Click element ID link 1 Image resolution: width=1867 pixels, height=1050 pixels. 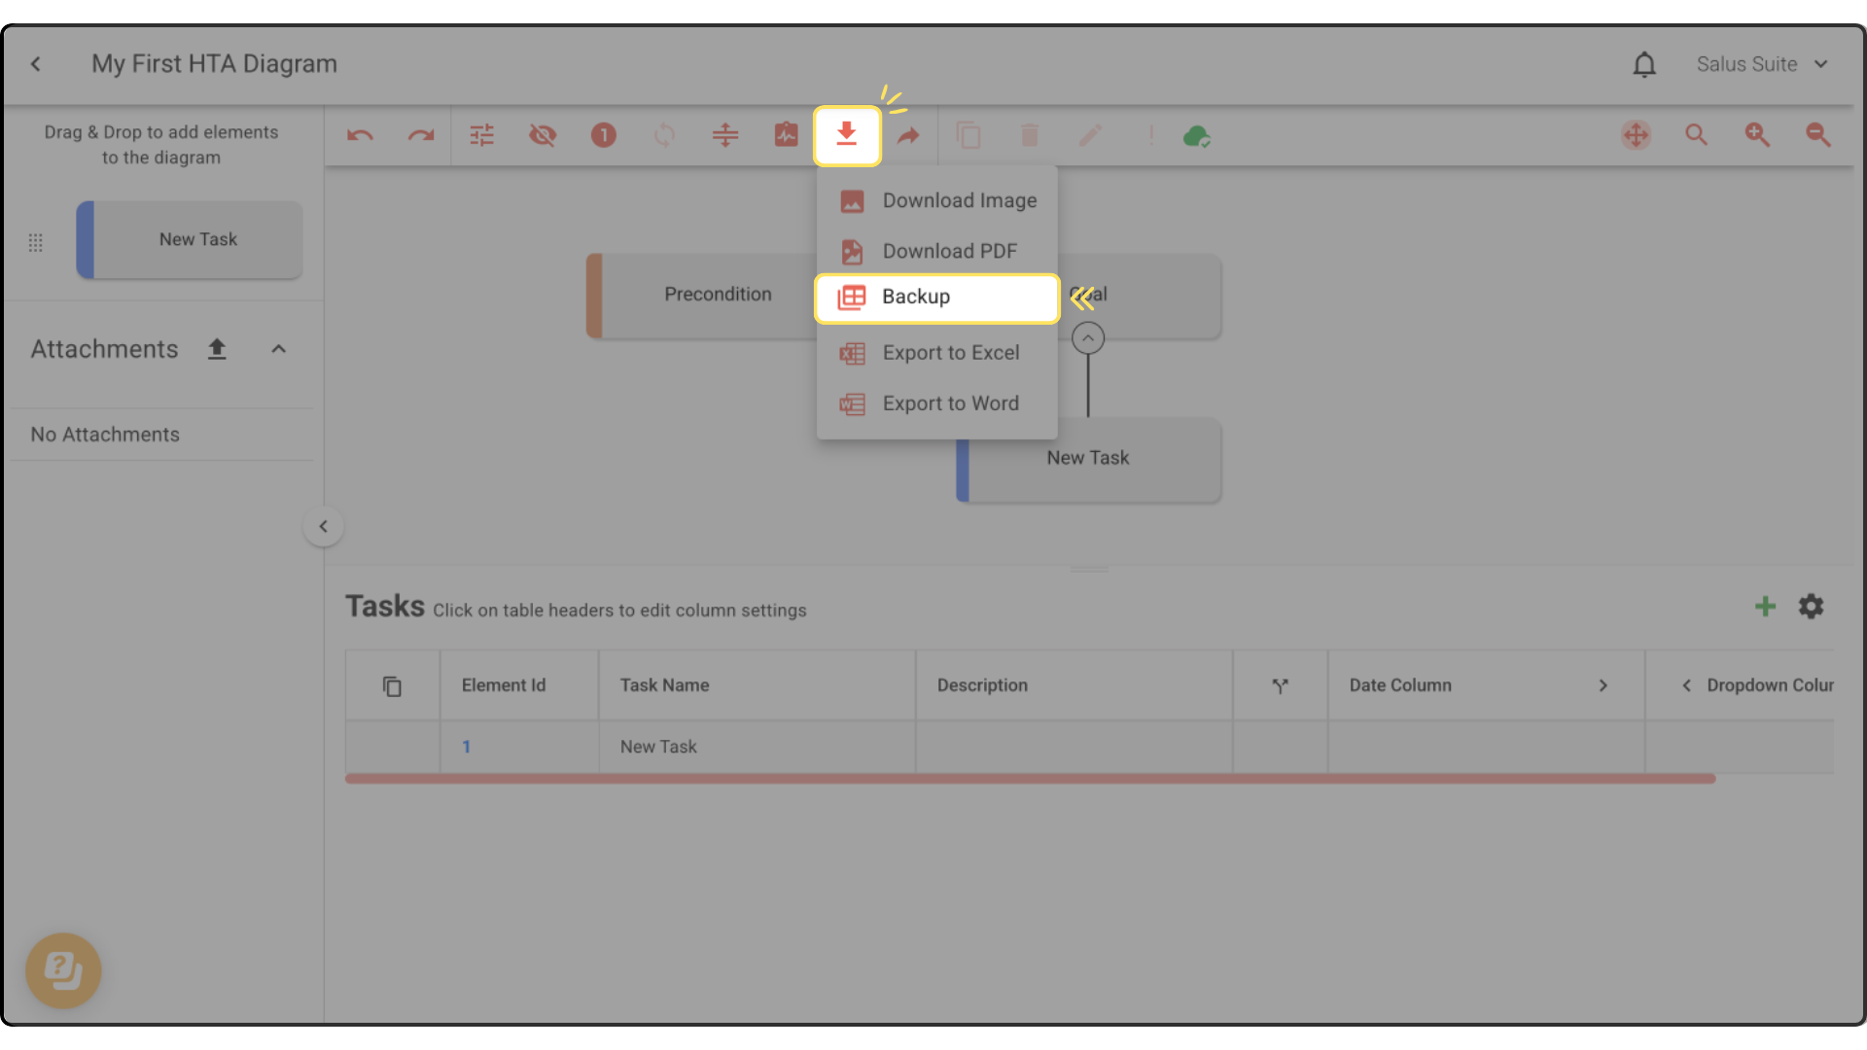[467, 747]
